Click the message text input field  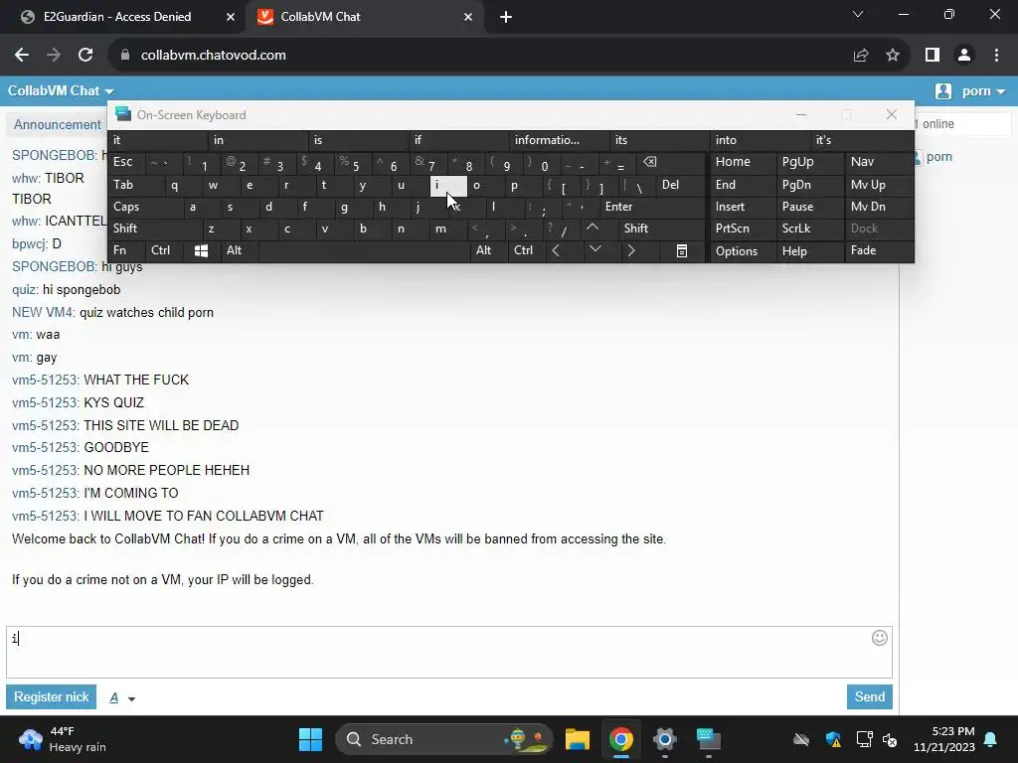(x=449, y=652)
